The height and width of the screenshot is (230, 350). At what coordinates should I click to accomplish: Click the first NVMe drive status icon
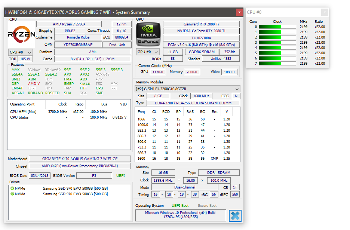(12, 188)
